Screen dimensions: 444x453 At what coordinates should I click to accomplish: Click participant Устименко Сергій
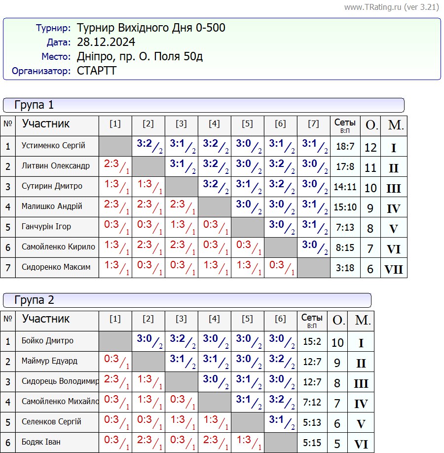[x=53, y=146]
